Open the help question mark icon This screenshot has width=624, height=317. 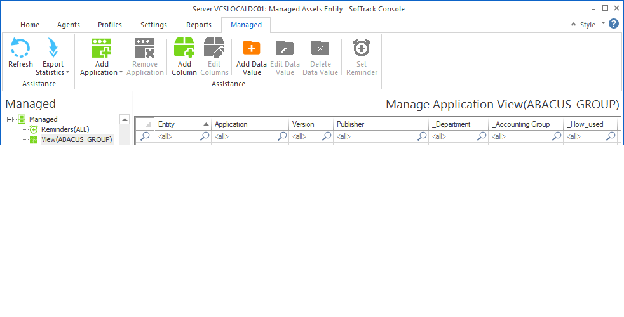tap(614, 24)
